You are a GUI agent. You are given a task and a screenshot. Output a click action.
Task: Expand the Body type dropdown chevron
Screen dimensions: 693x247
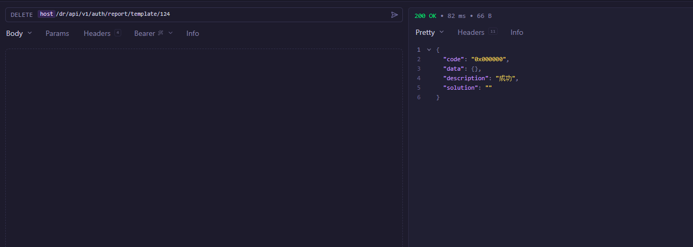30,33
